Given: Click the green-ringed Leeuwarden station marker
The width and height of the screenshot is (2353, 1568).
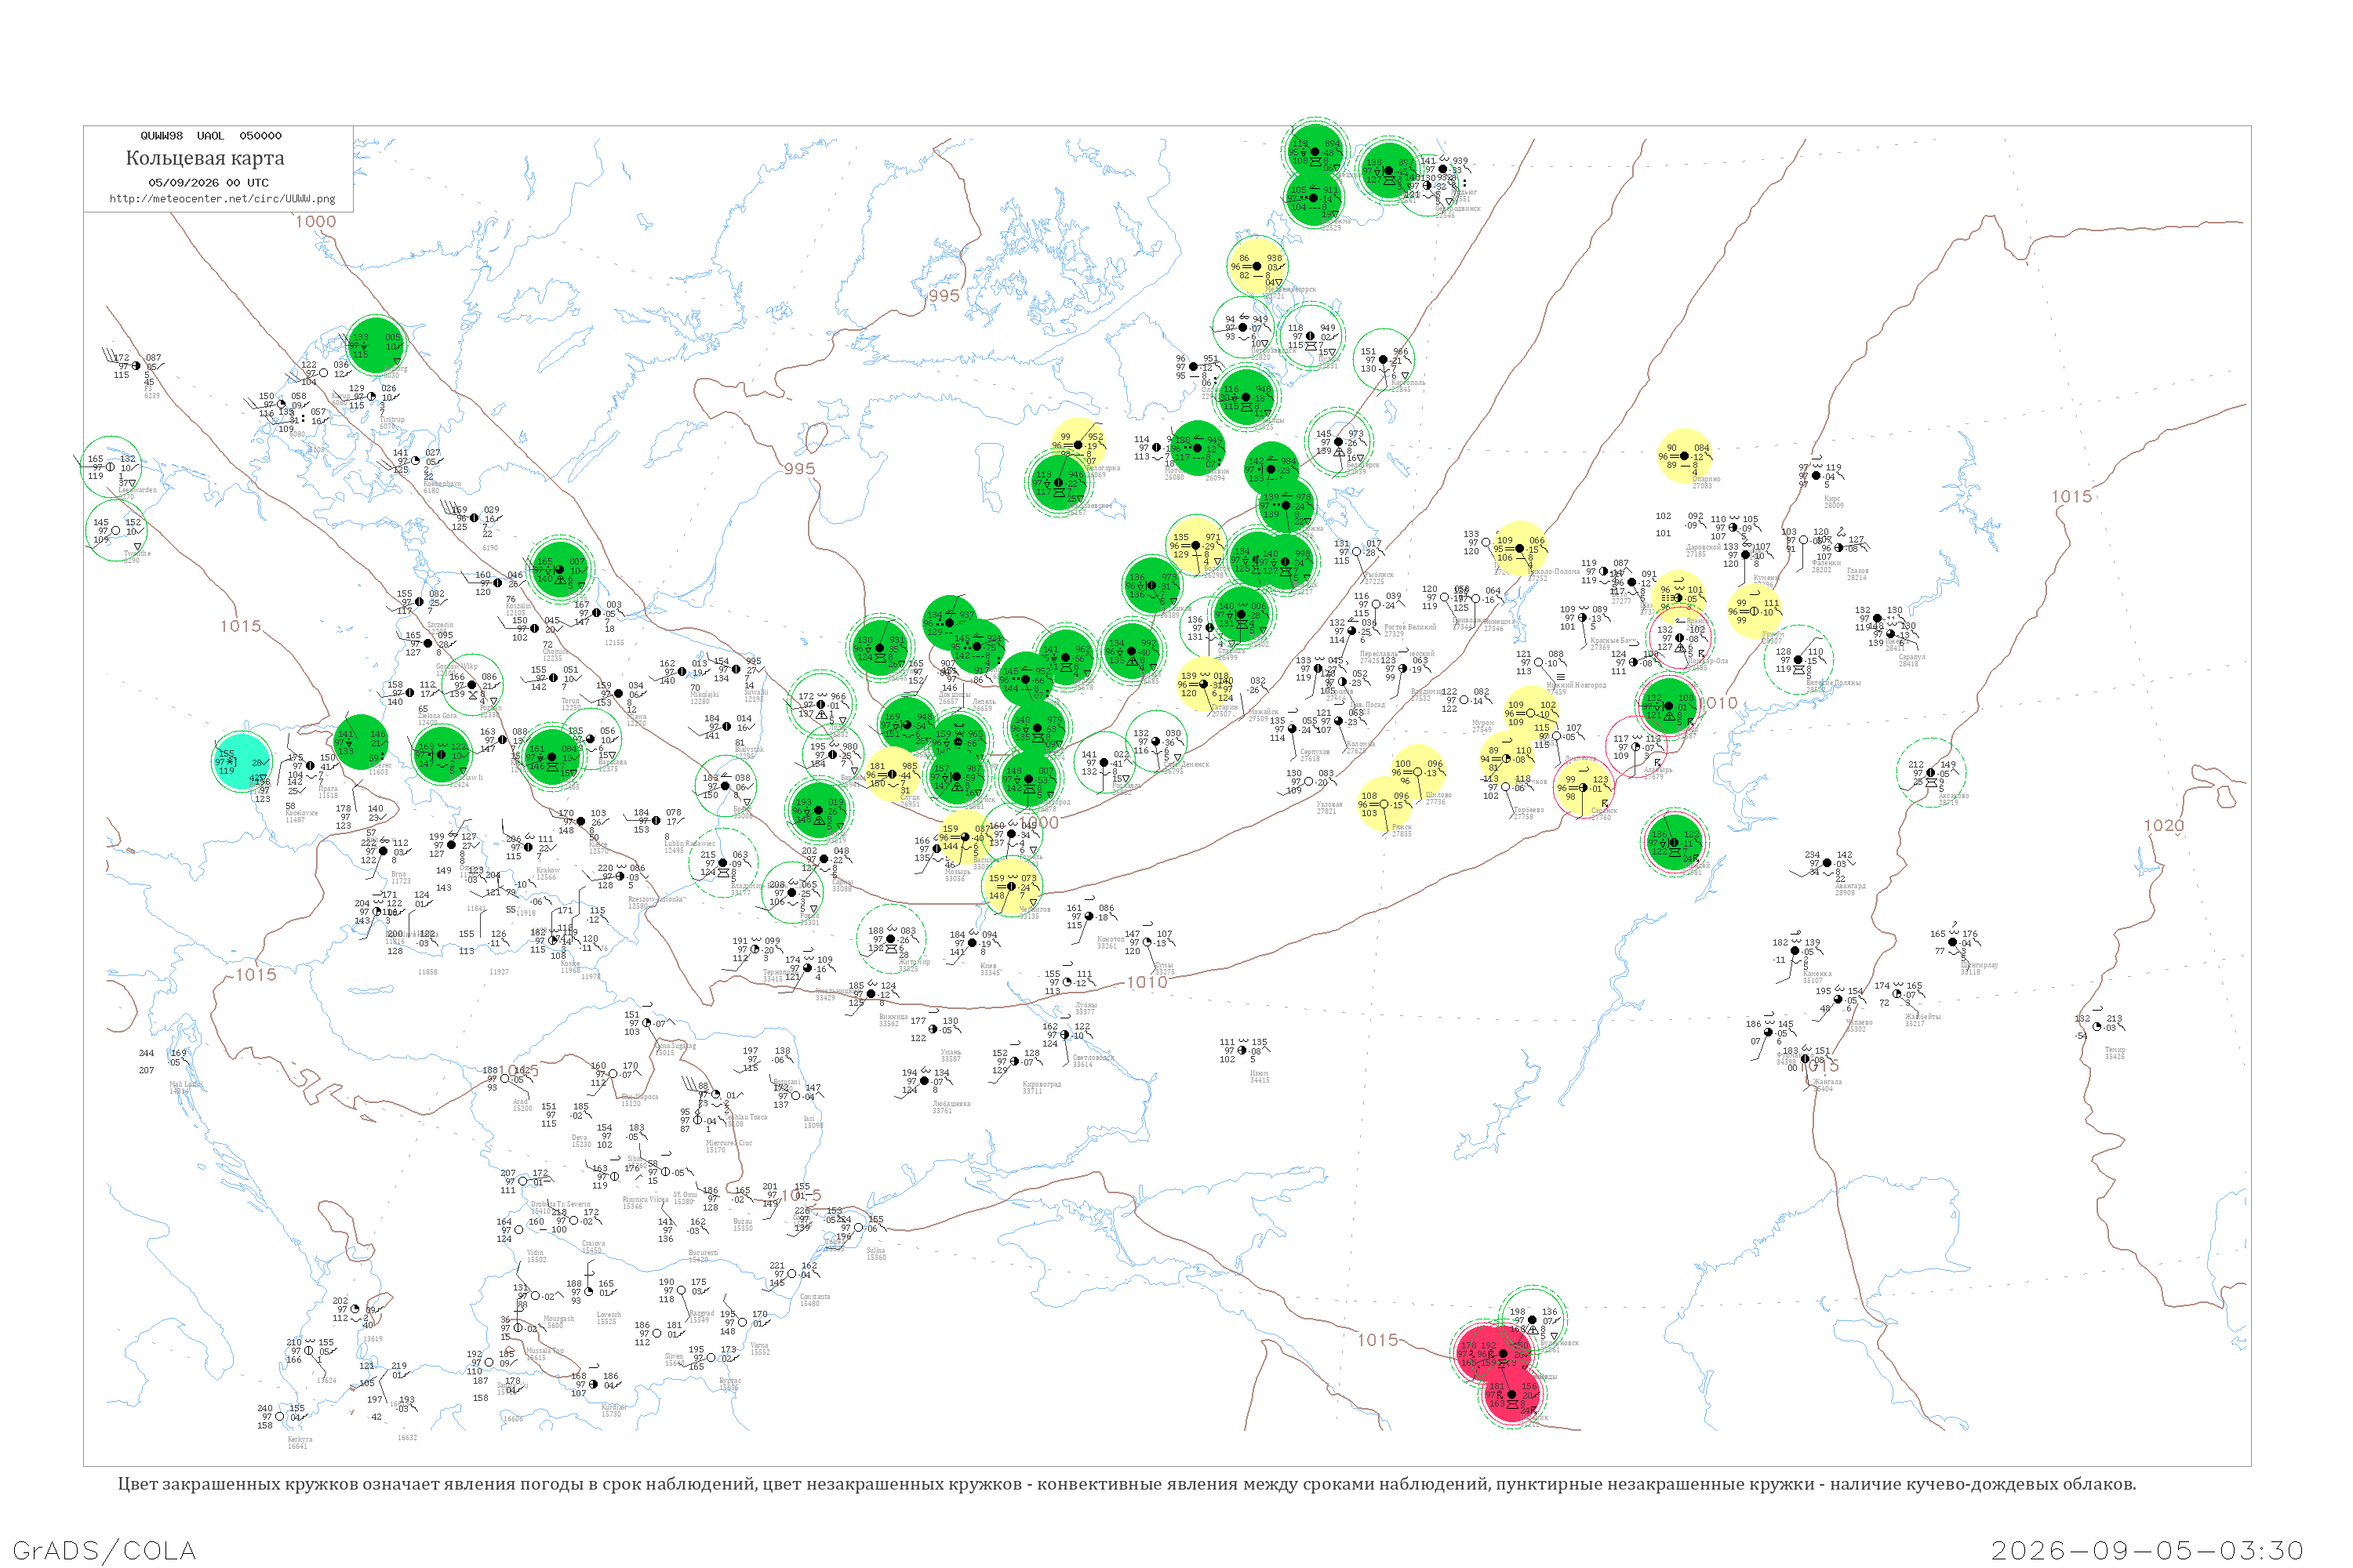Looking at the screenshot, I should 111,467.
